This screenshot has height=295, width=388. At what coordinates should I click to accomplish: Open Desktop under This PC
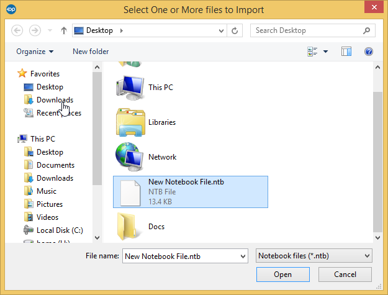point(43,152)
